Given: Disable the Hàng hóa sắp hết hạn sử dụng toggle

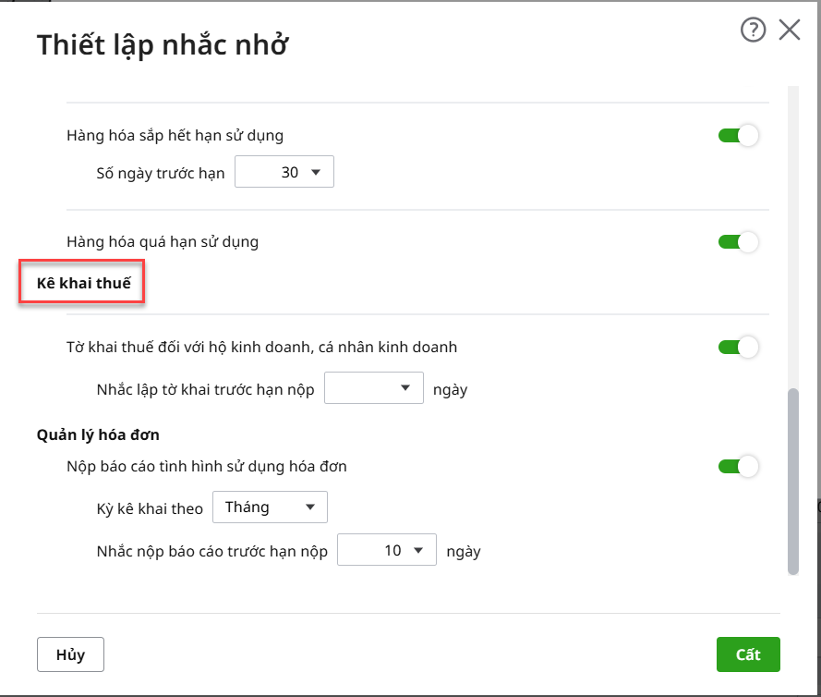Looking at the screenshot, I should coord(738,136).
